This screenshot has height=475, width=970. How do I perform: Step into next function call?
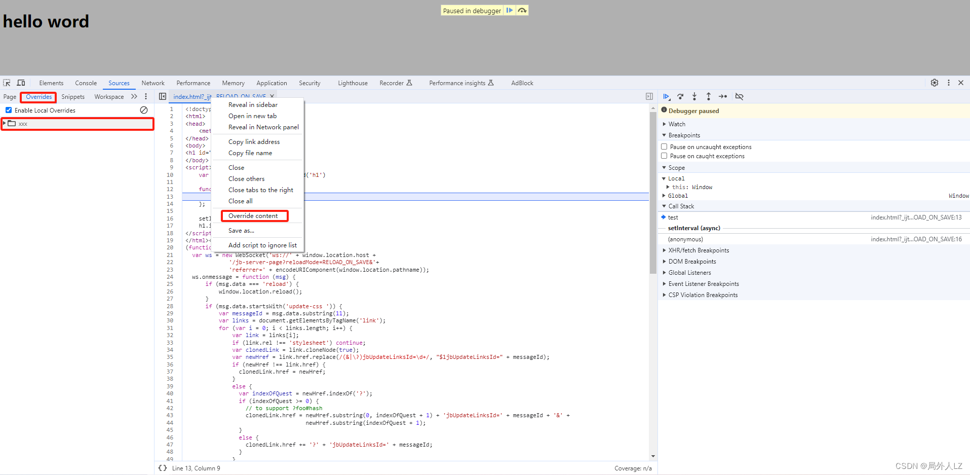tap(694, 96)
